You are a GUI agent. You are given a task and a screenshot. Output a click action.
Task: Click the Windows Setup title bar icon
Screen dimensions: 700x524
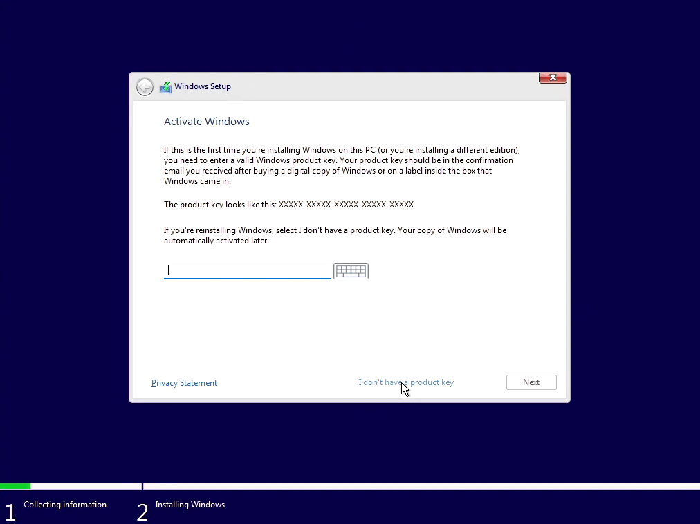tap(165, 87)
